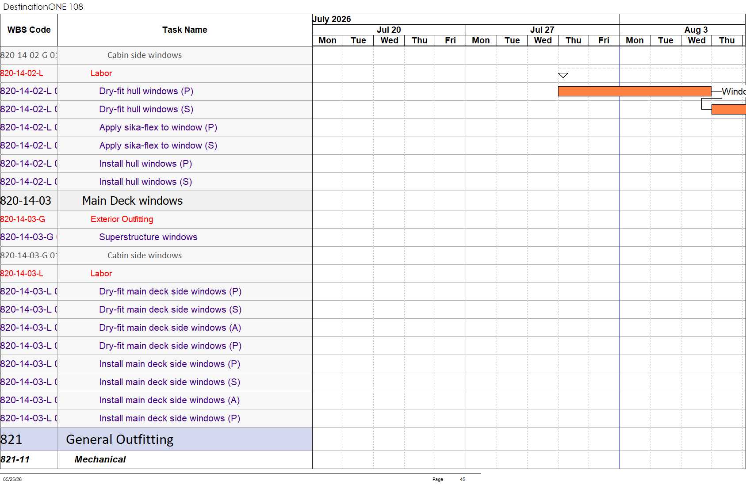This screenshot has width=746, height=485.
Task: Click the red WBS code '820-14-03-G'
Action: pos(23,219)
